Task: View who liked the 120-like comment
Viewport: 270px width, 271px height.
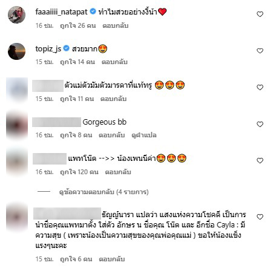Action: (79, 172)
